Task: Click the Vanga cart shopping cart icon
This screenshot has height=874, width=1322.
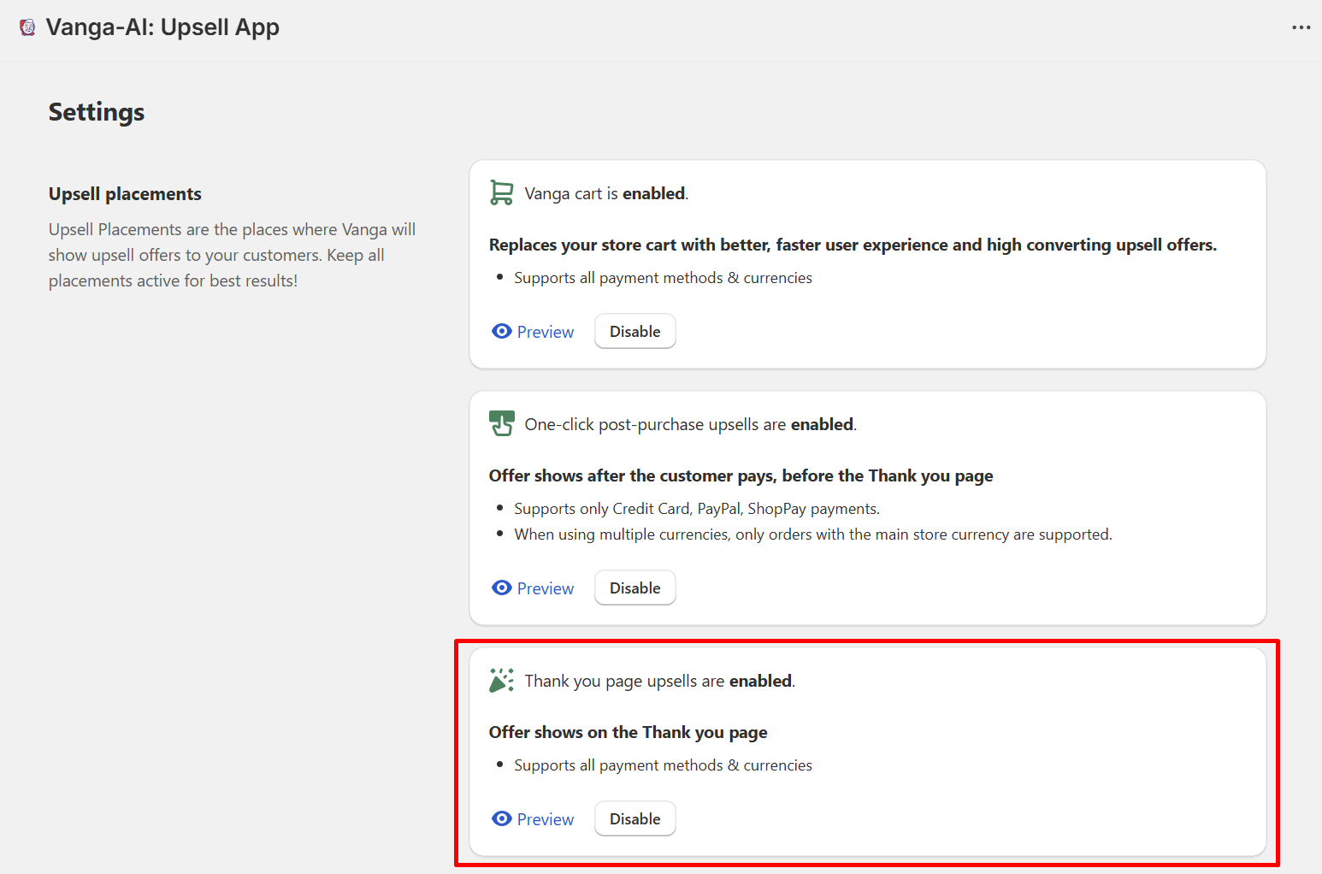Action: 502,193
